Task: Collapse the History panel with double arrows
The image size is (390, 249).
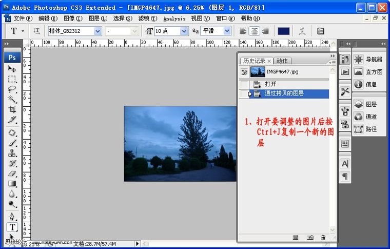Action: pos(333,56)
